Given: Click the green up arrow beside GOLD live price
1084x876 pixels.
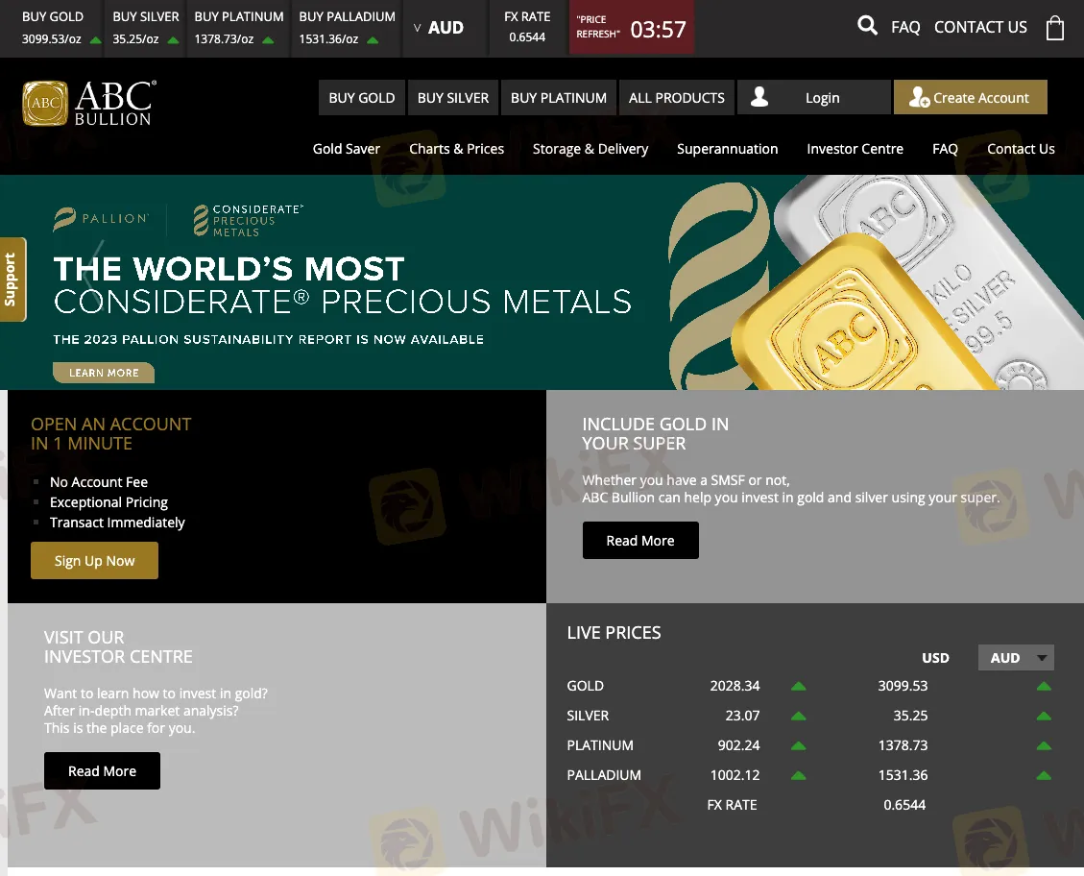Looking at the screenshot, I should click(x=798, y=686).
